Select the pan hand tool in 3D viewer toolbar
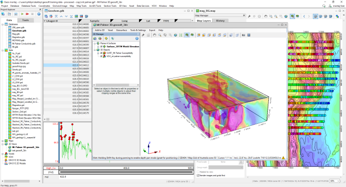The width and height of the screenshot is (346, 187). tap(154, 35)
